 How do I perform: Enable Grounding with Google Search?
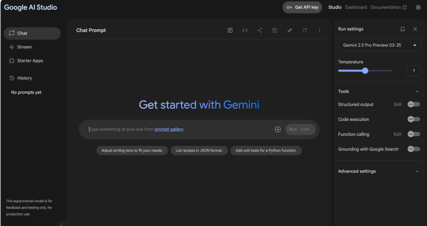[x=414, y=149]
